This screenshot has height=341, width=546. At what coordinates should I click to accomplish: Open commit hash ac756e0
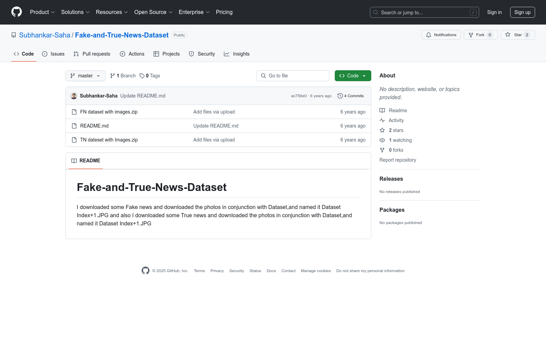[299, 96]
